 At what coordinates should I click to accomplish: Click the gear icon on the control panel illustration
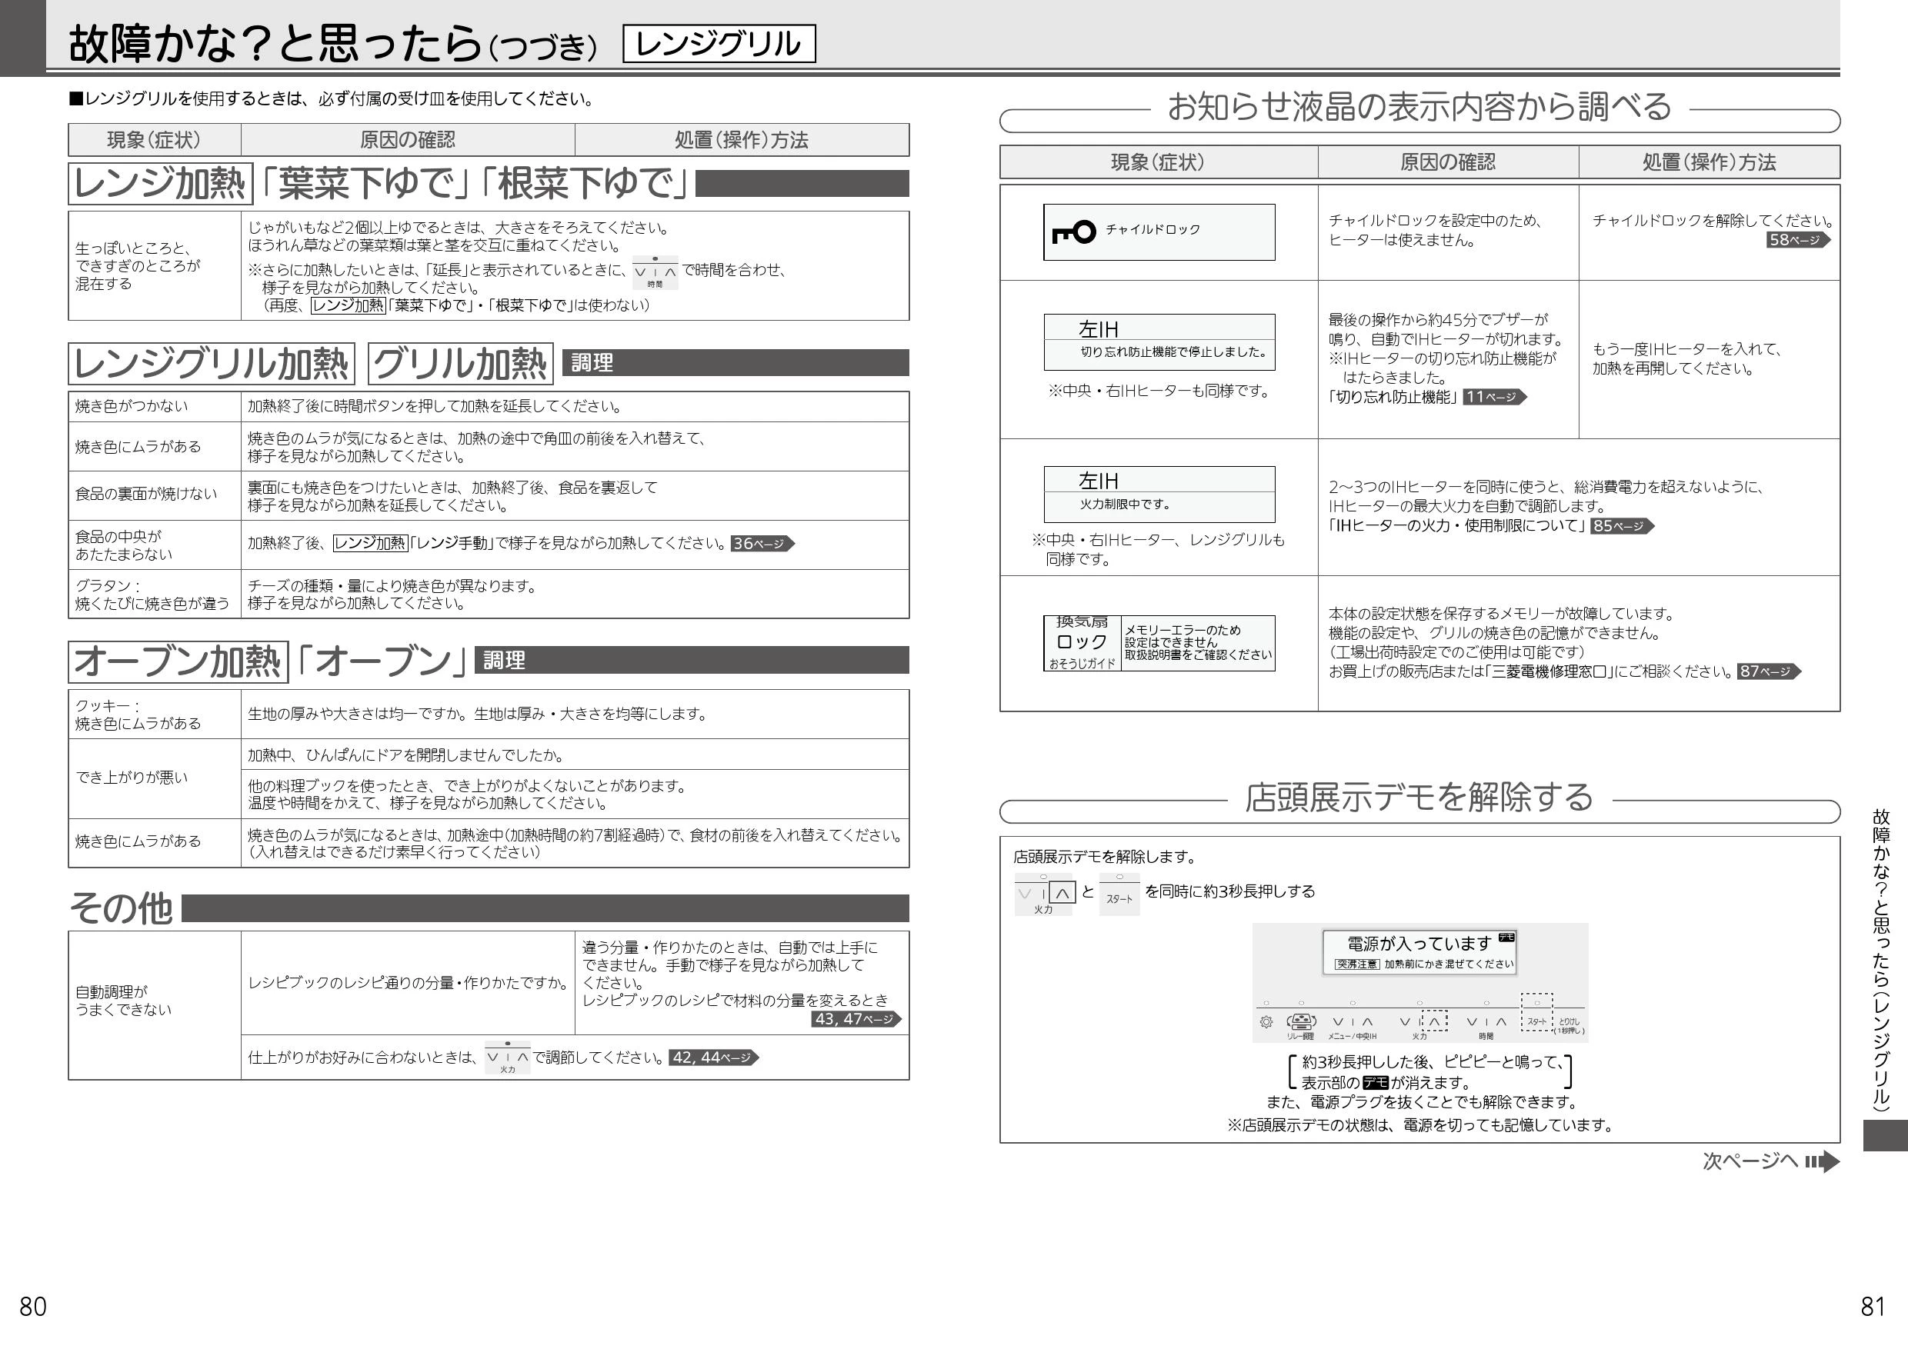[1266, 1021]
